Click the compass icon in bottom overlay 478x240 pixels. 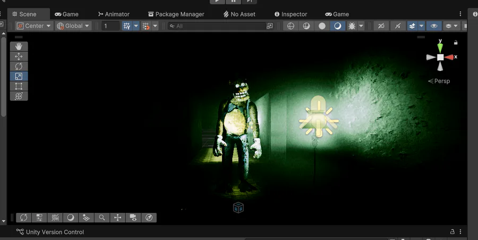click(149, 218)
